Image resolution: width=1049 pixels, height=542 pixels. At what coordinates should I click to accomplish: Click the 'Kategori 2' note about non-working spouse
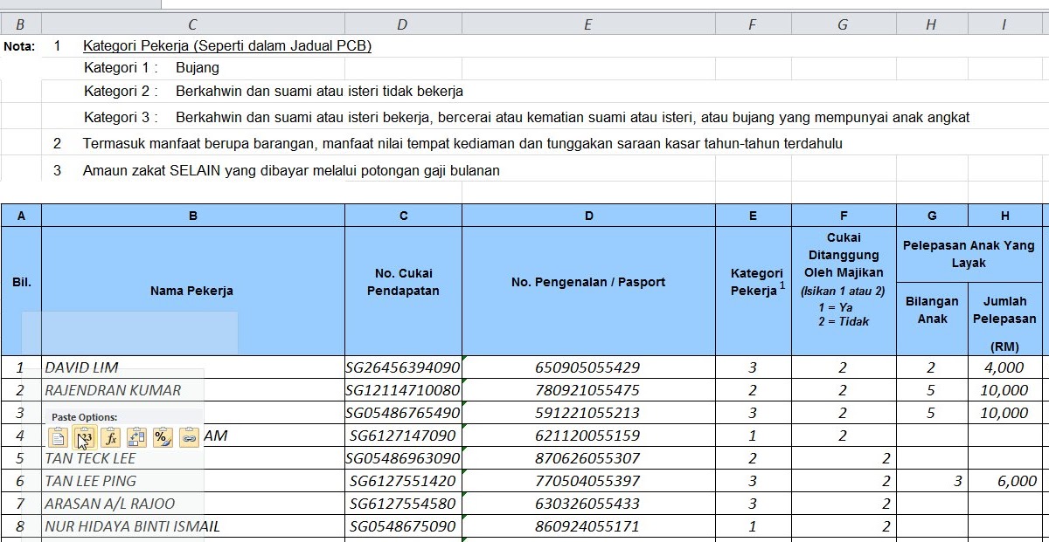[x=274, y=91]
